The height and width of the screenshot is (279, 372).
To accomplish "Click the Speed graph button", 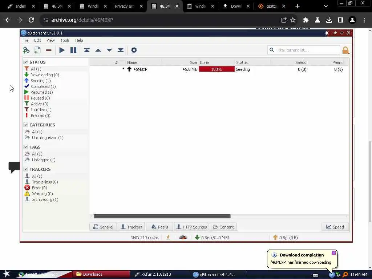I will click(335, 227).
